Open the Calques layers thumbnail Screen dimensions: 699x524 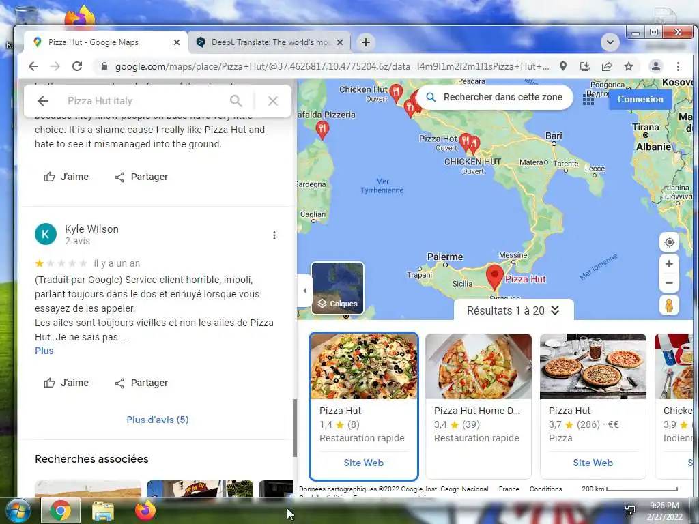337,289
